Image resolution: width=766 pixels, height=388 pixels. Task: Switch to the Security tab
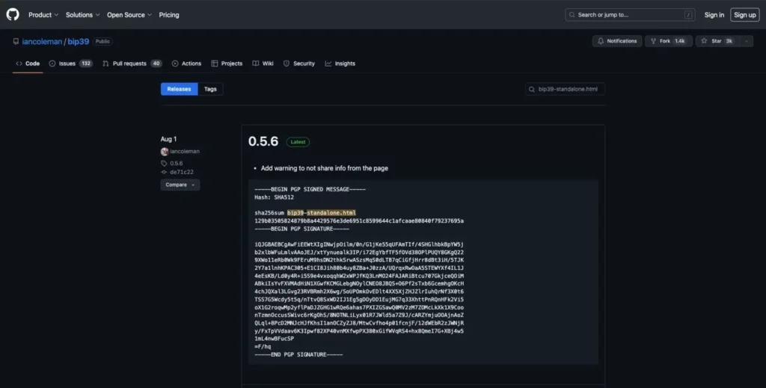pos(299,64)
